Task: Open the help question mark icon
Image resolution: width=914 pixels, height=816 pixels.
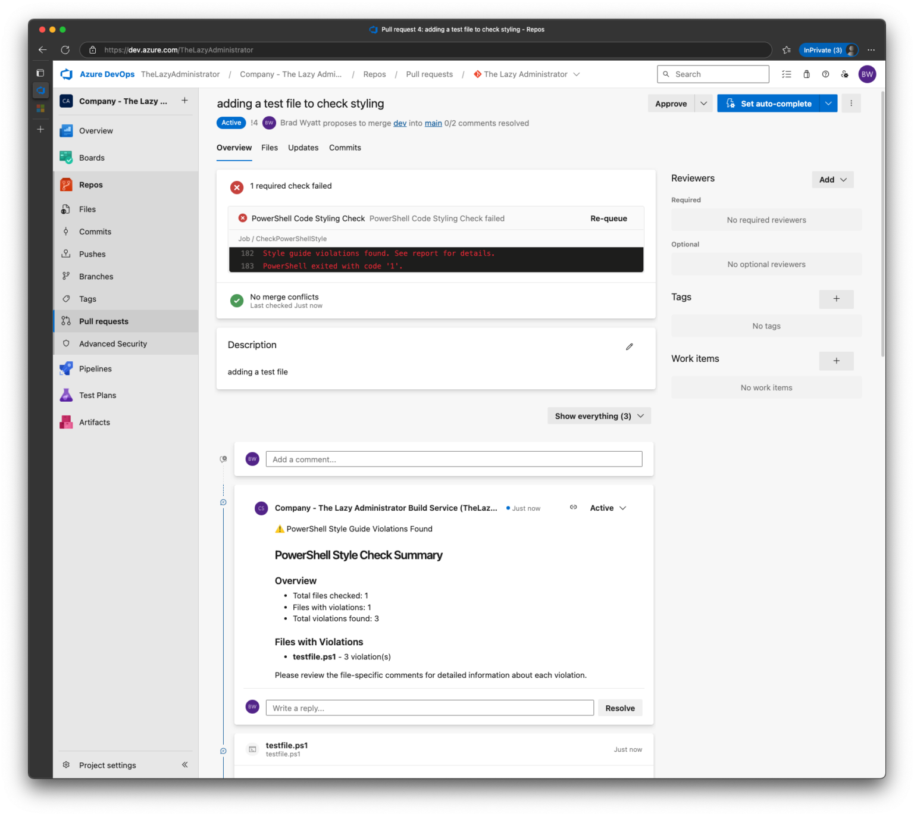Action: [x=826, y=74]
